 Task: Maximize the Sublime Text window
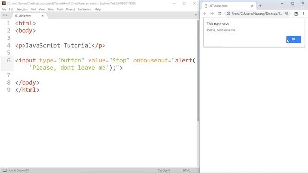click(x=184, y=3)
